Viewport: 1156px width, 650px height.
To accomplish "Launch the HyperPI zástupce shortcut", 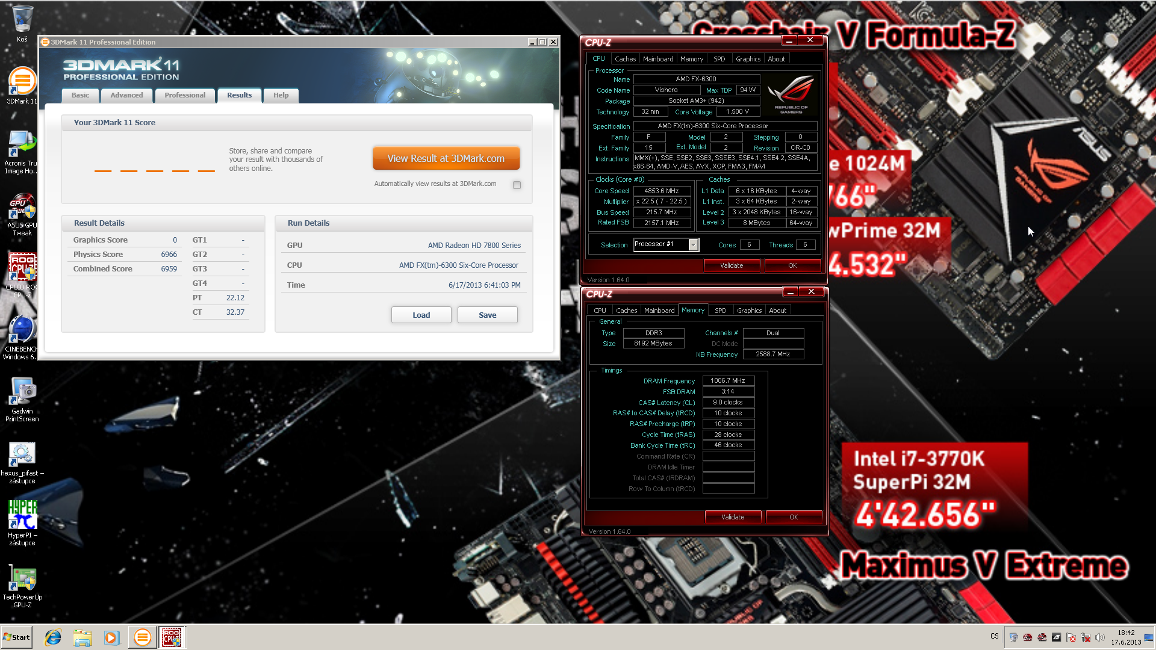I will click(x=22, y=523).
